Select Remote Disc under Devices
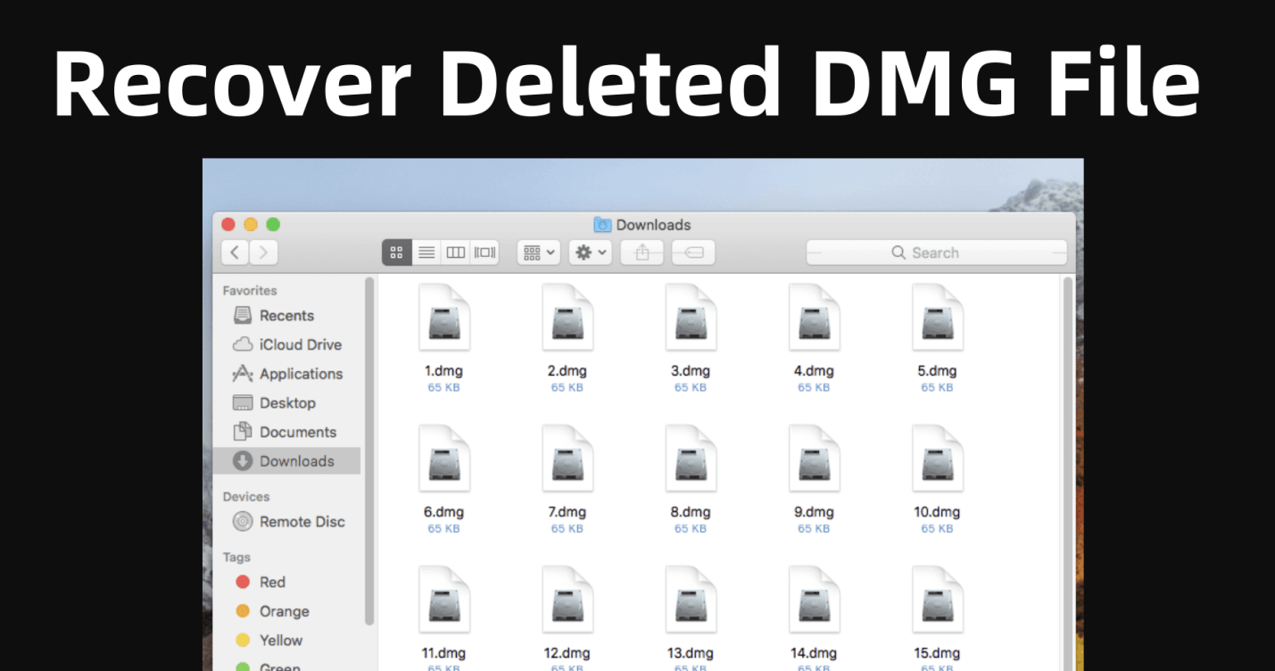This screenshot has height=671, width=1275. pos(288,521)
